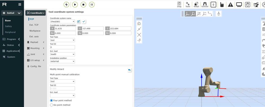Click the framed open-hand icon
The width and height of the screenshot is (265, 107).
click(x=248, y=5)
